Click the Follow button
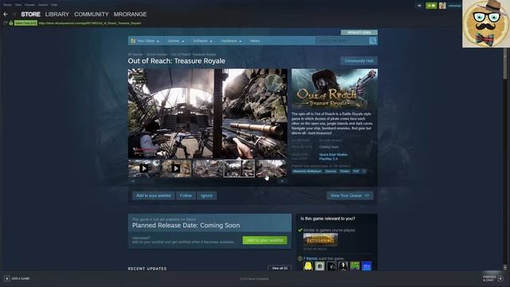 click(x=186, y=195)
